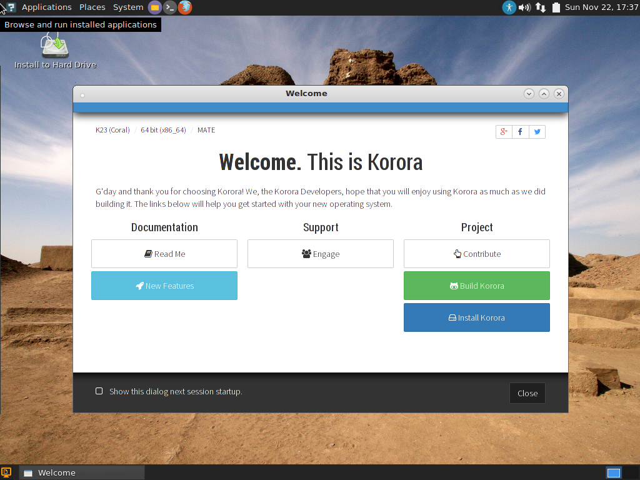Viewport: 640px width, 480px height.
Task: Open the network connections indicator
Action: (541, 7)
